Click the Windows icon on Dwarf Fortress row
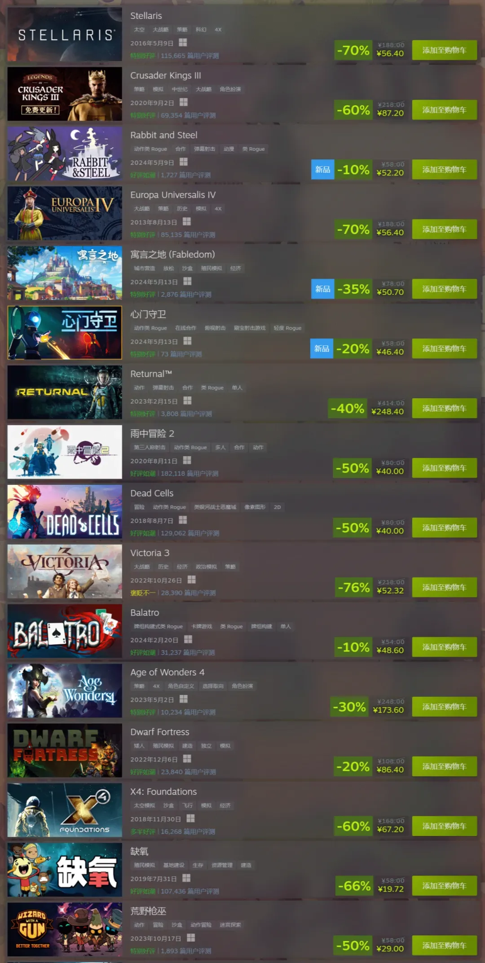The width and height of the screenshot is (485, 963). coord(187,759)
